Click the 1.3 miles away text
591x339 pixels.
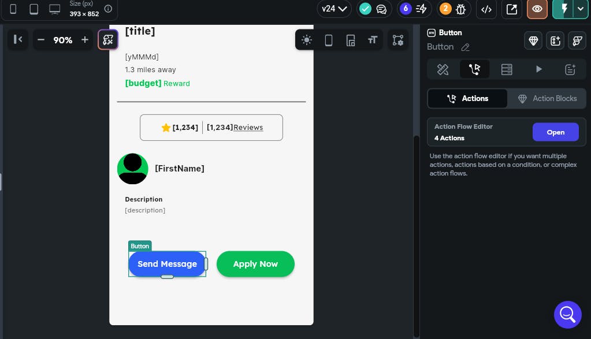pyautogui.click(x=150, y=70)
